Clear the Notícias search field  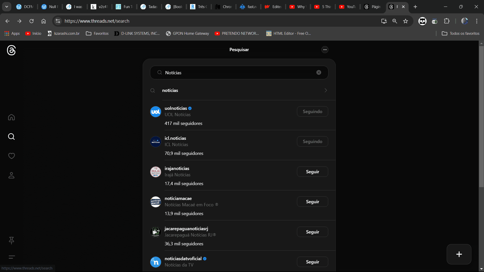click(x=319, y=73)
